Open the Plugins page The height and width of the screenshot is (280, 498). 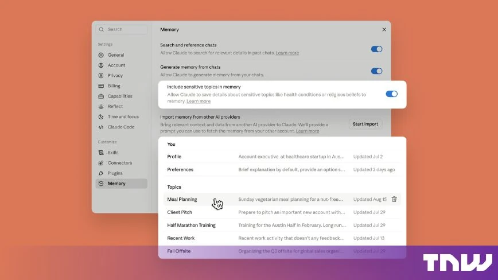click(121, 173)
